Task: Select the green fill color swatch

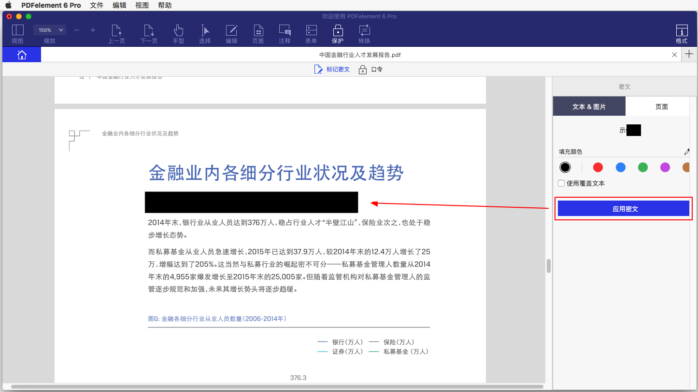Action: coord(642,167)
